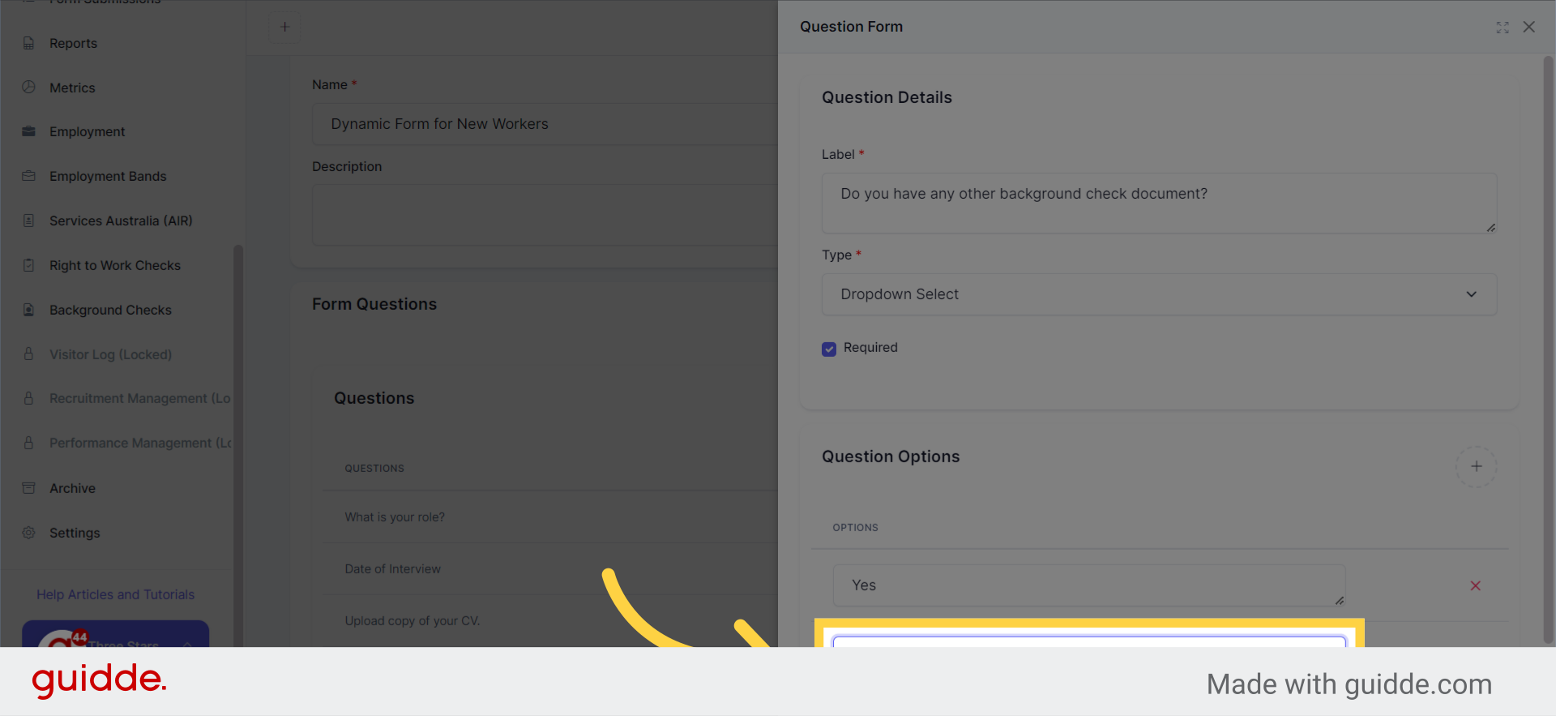Click the Question Form panel scrollbar
1556x716 pixels.
click(1549, 349)
